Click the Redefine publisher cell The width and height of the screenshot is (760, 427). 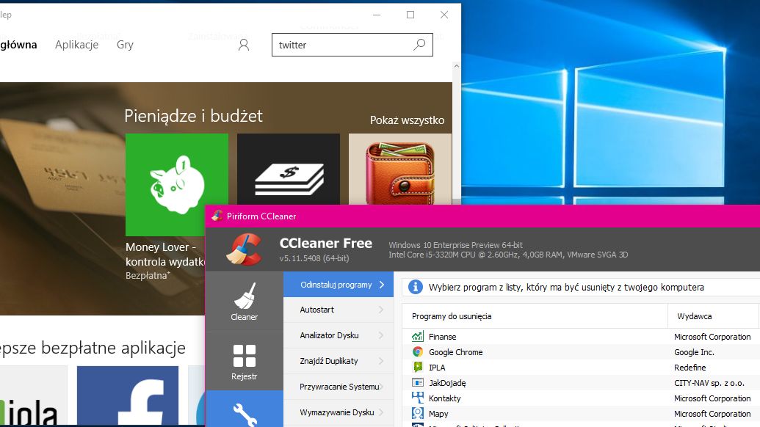(690, 368)
